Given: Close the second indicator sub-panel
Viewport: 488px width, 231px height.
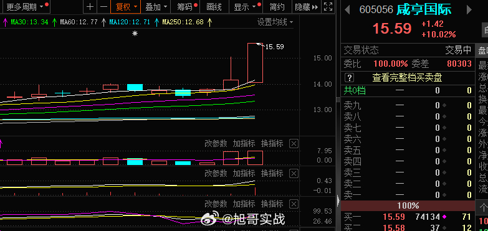Looking at the screenshot, I should point(294,173).
